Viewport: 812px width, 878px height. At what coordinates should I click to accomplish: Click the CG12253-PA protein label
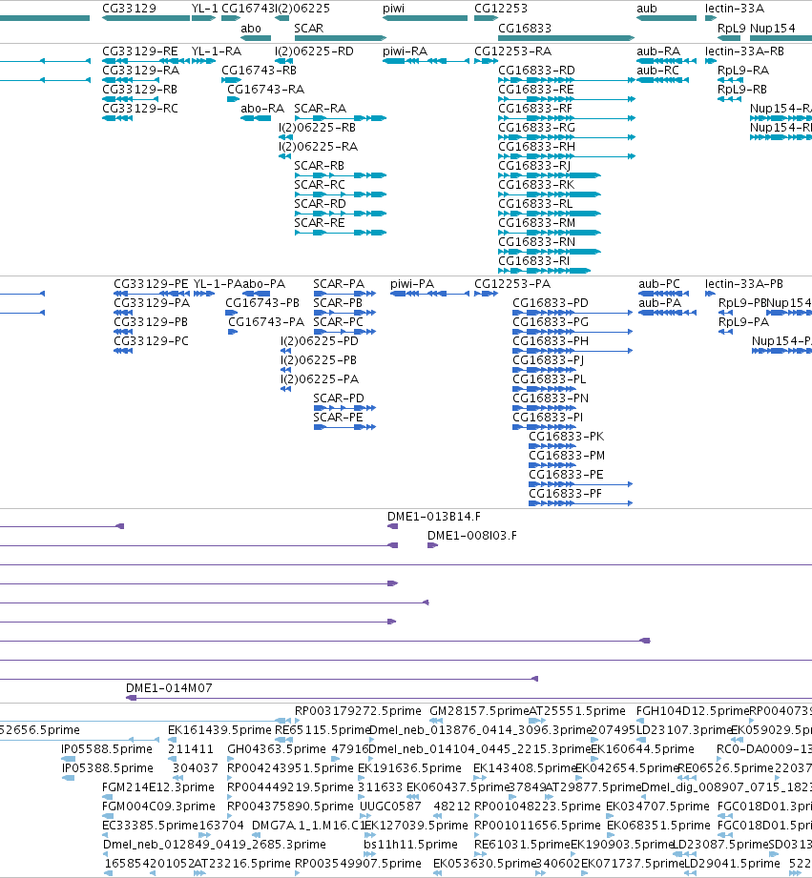[x=512, y=284]
